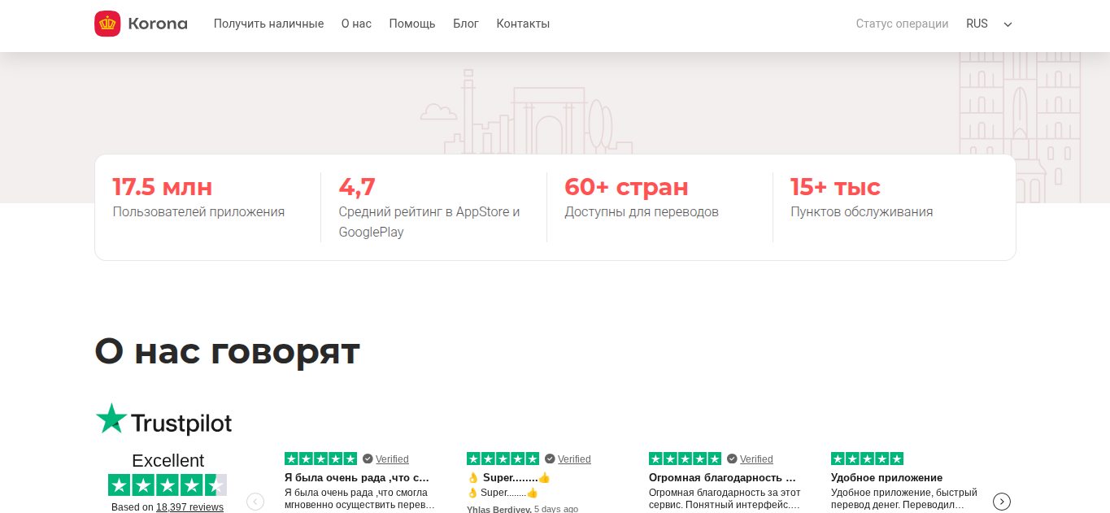This screenshot has width=1110, height=513.
Task: Click five-star rating on Super review
Action: click(x=503, y=459)
